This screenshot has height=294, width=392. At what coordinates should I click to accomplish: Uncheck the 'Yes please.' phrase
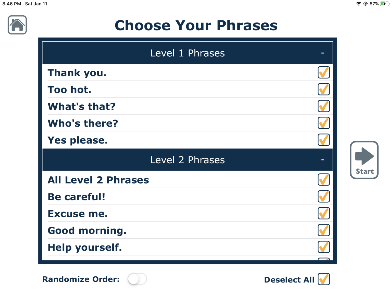[x=324, y=140]
